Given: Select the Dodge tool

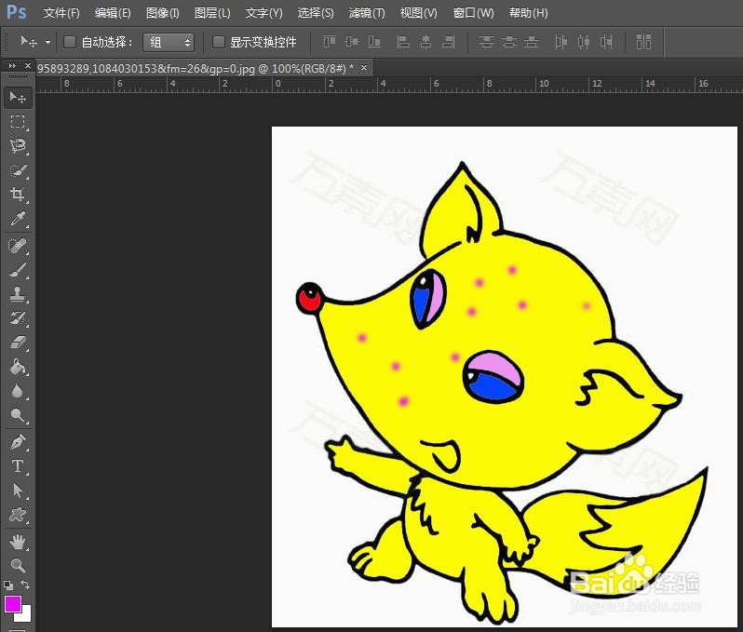Looking at the screenshot, I should click(x=18, y=415).
